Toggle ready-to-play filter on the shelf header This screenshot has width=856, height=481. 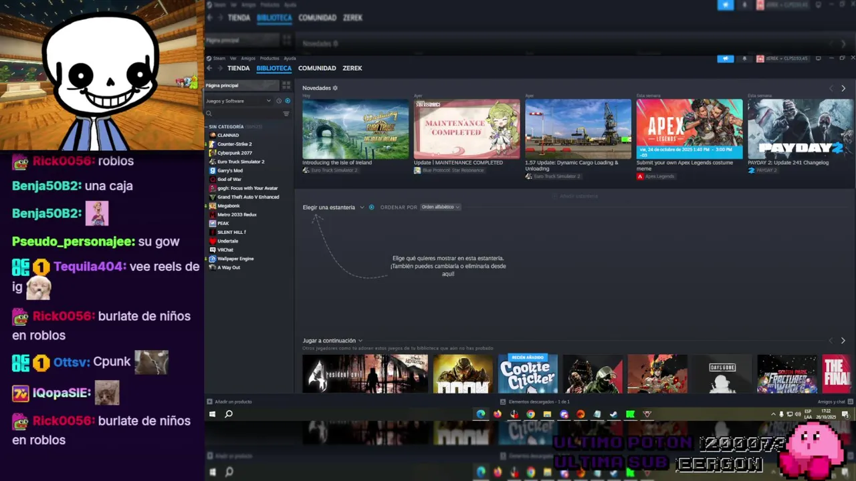point(372,207)
